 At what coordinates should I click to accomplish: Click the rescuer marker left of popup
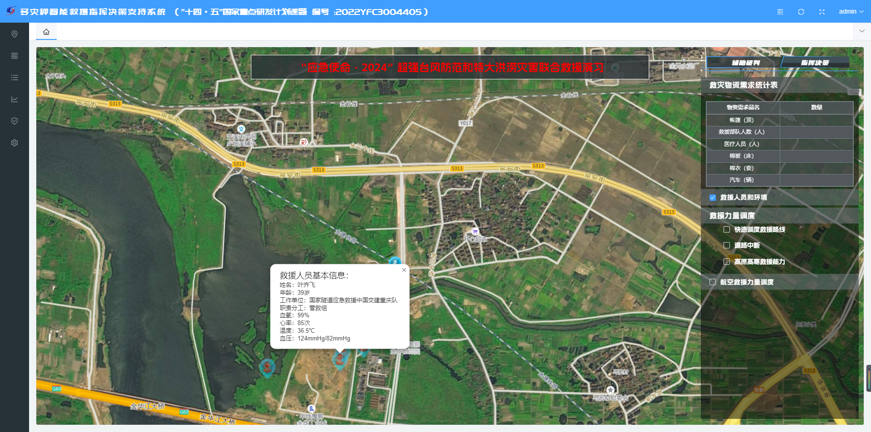267,367
